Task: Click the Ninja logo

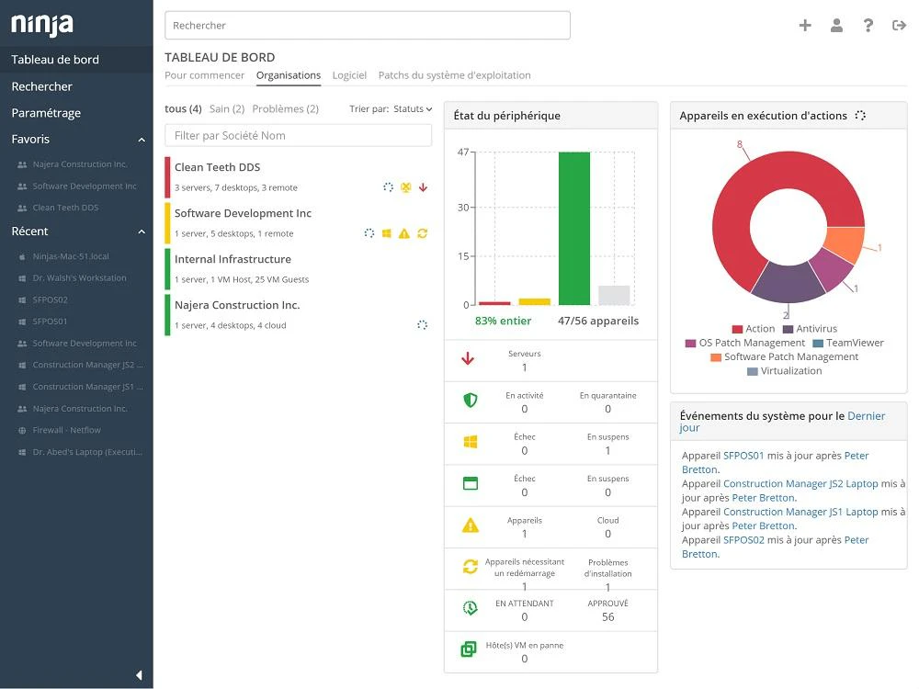Action: tap(42, 25)
